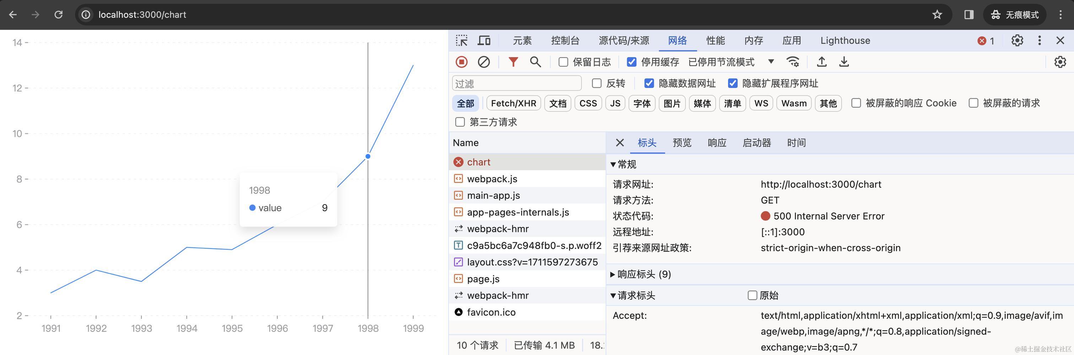Toggle the device toolbar icon
This screenshot has height=355, width=1074.
point(484,40)
